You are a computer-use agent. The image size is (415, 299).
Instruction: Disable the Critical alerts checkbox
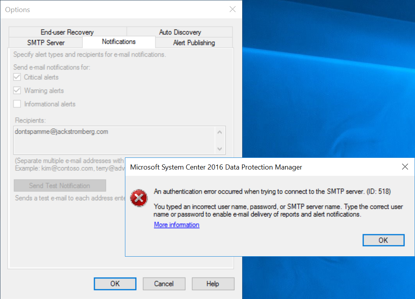tap(17, 77)
